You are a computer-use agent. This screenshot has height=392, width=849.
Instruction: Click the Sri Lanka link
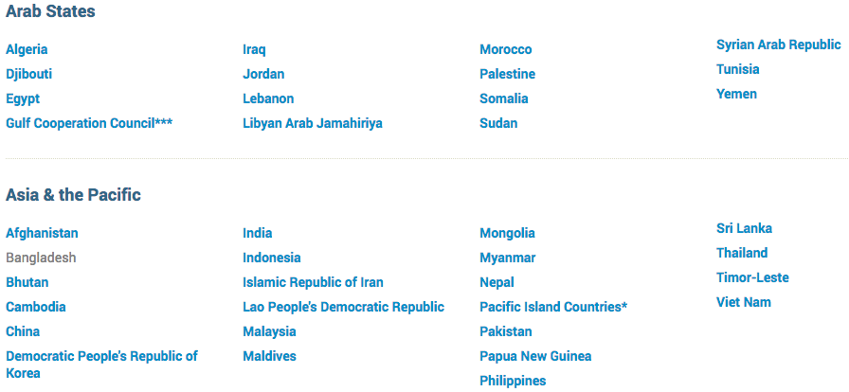pos(744,228)
